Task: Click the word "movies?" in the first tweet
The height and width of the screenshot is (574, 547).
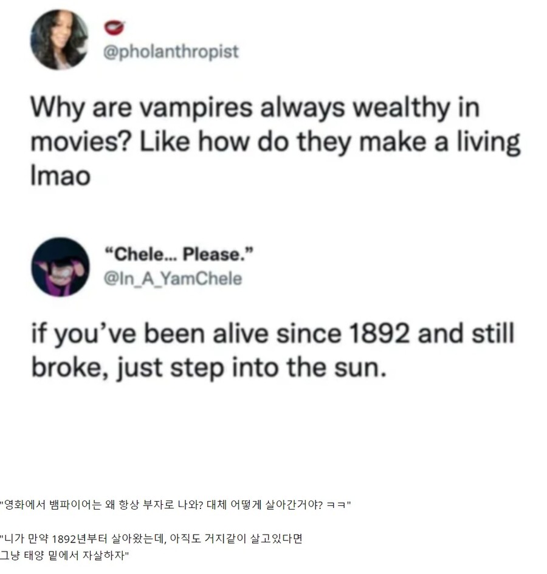Action: tap(81, 142)
